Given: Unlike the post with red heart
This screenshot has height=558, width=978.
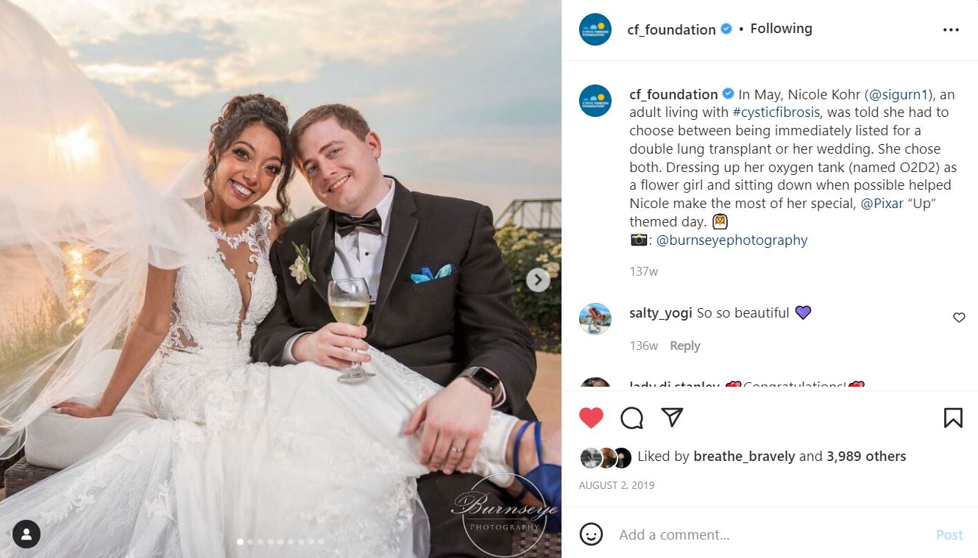Looking at the screenshot, I should pos(591,418).
